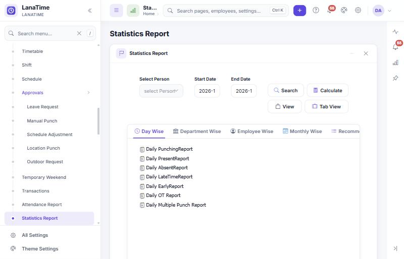Screen dimensions: 404x259
Task: Open Timetable in the sidebar
Action: [x=32, y=51]
